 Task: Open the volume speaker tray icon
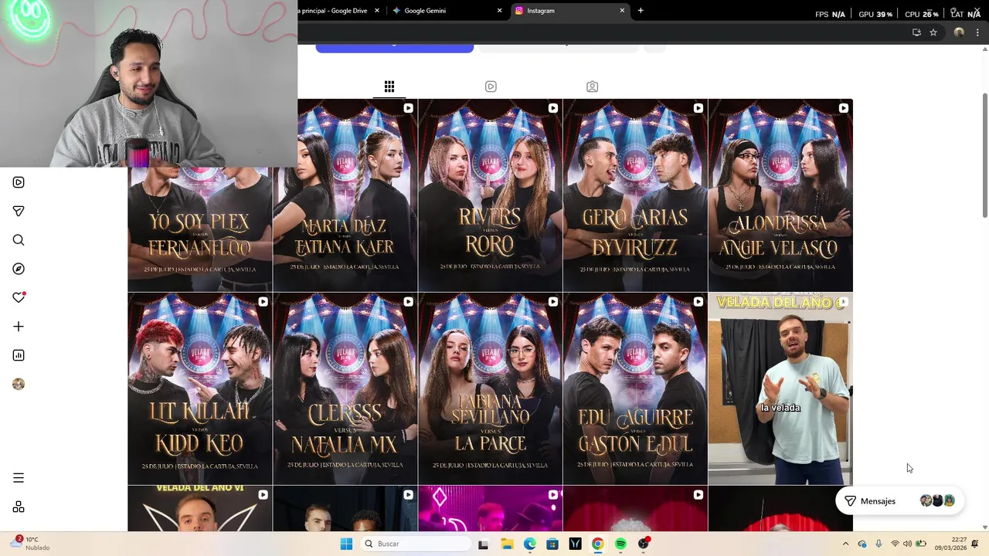[x=907, y=544]
